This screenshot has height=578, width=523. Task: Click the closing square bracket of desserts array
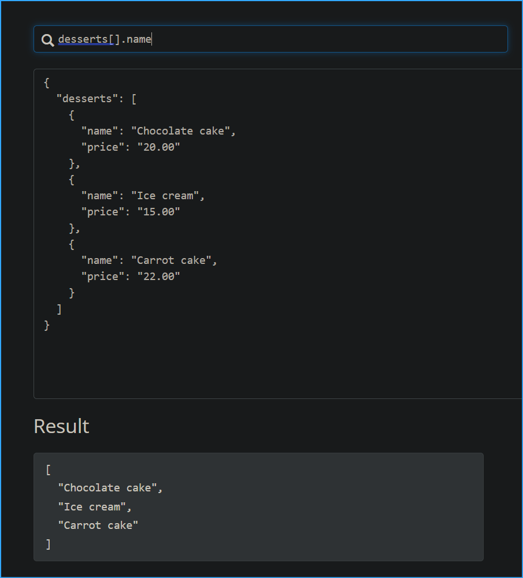click(x=59, y=309)
